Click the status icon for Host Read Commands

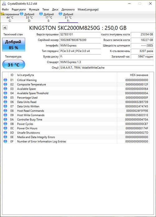[x=5, y=111]
